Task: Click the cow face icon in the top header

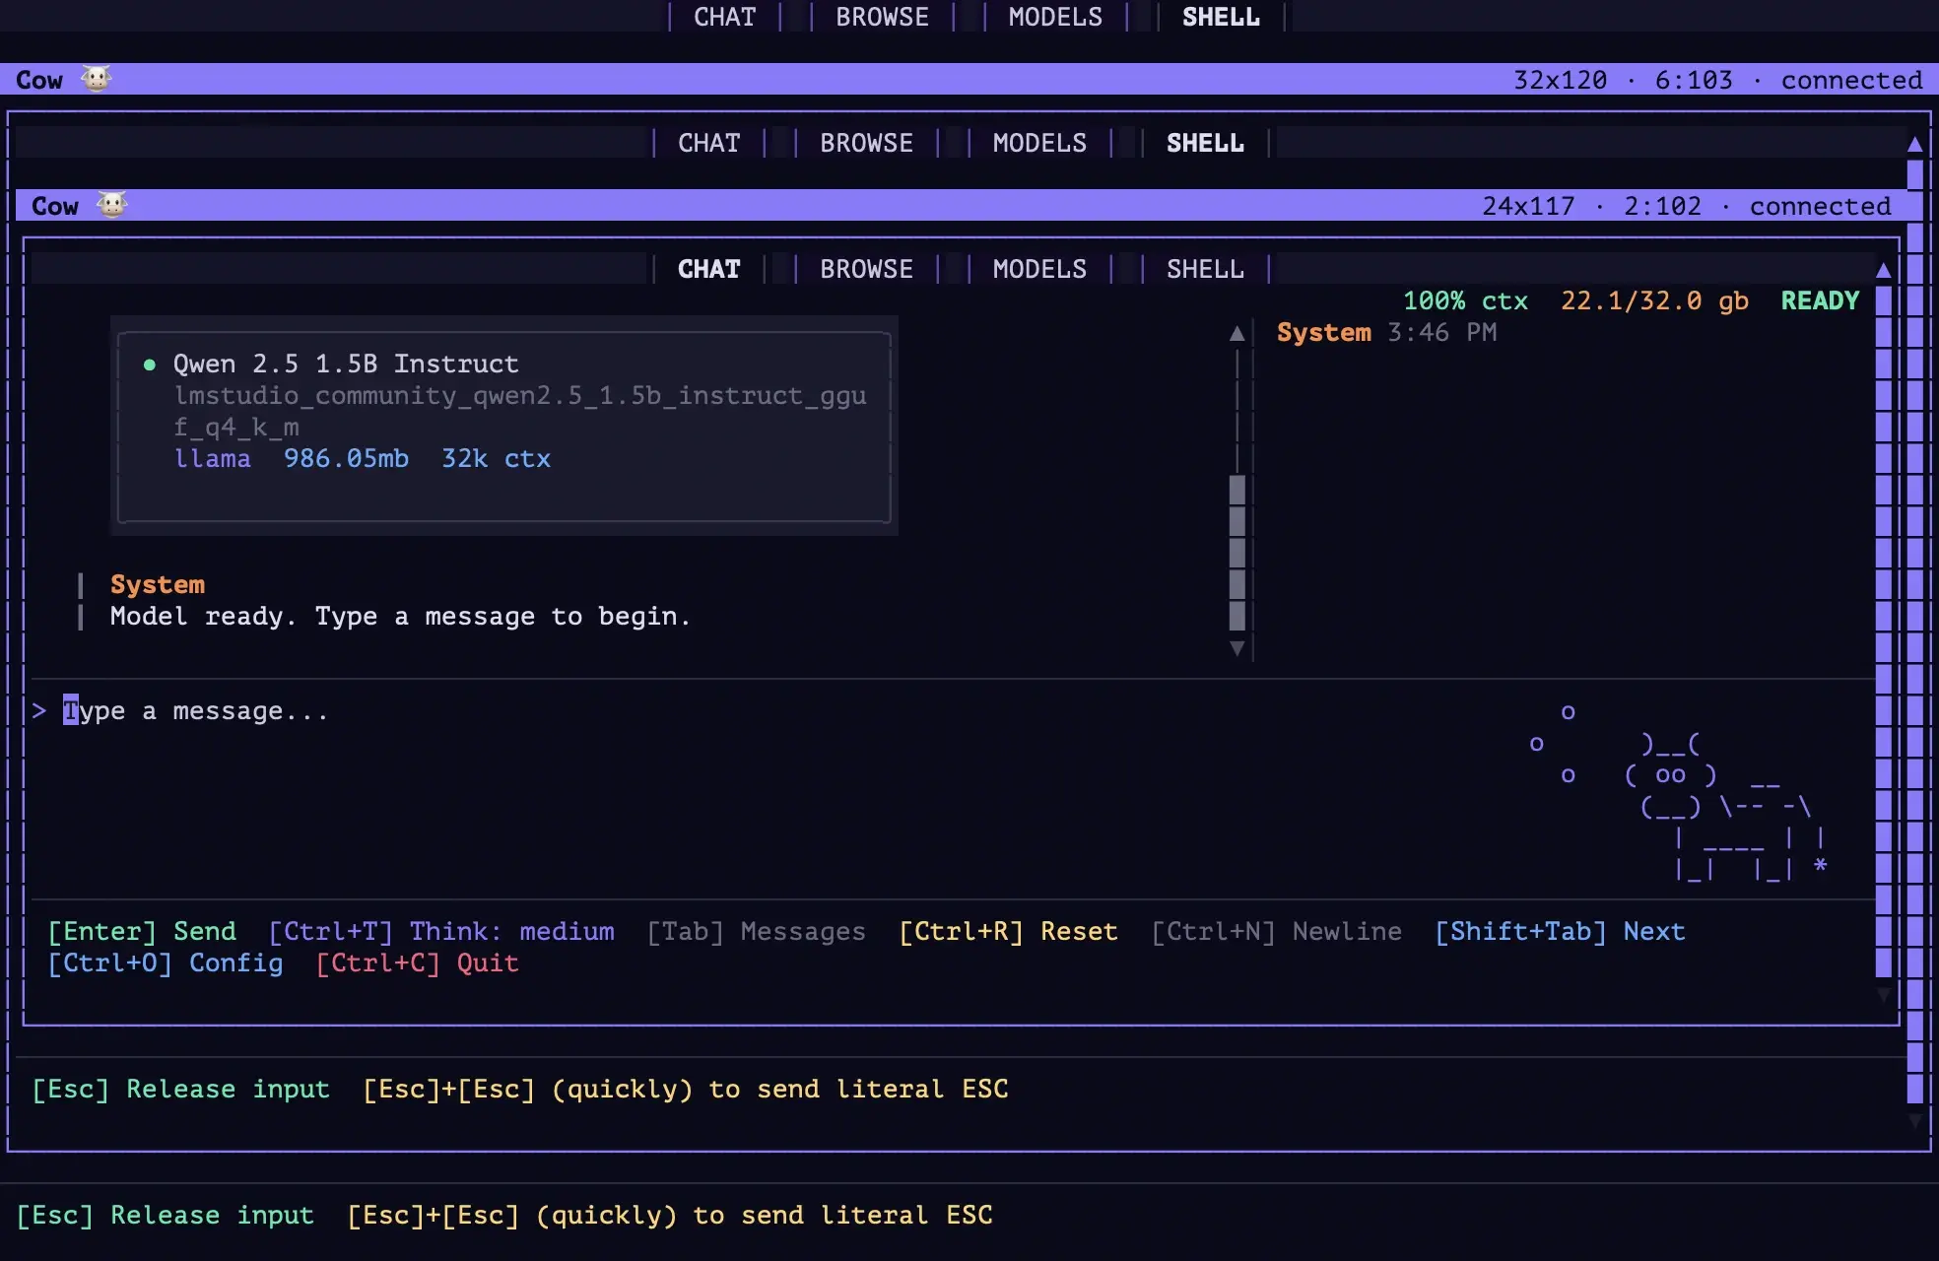Action: point(96,79)
